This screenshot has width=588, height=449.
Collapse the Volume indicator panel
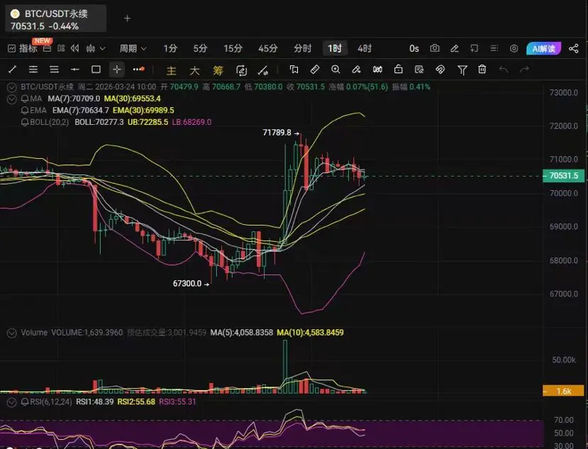[x=11, y=333]
